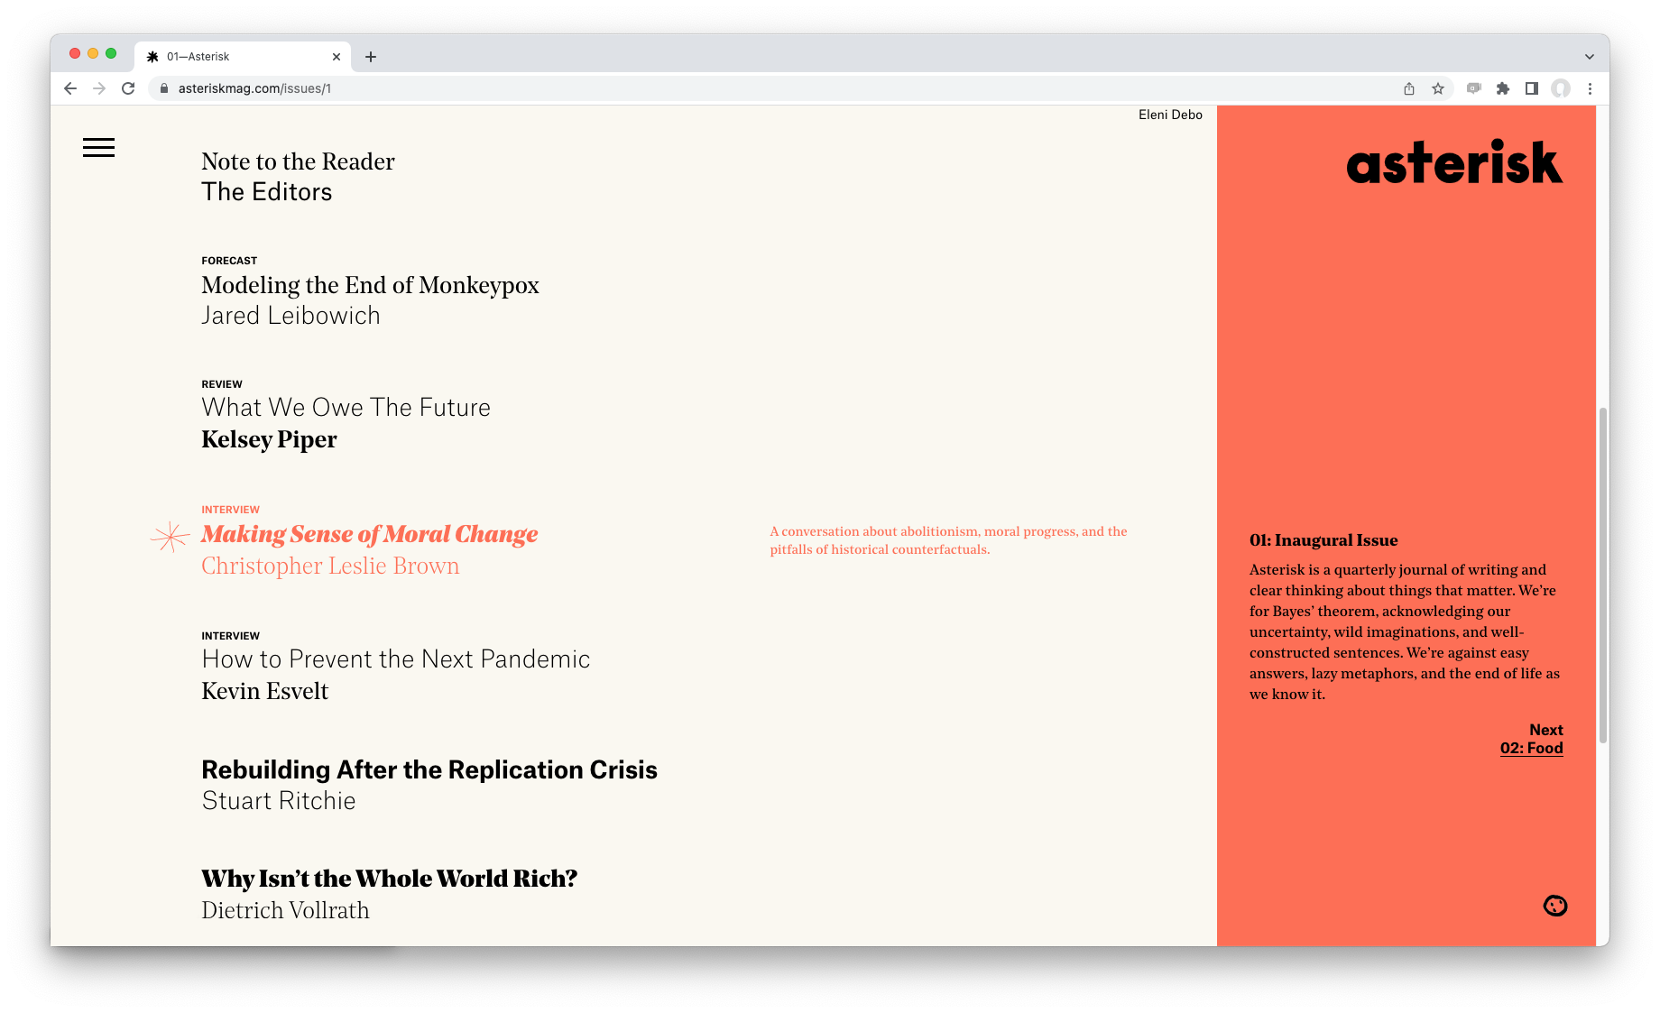Click author name Jared Leibowich
Image resolution: width=1660 pixels, height=1013 pixels.
tap(290, 316)
